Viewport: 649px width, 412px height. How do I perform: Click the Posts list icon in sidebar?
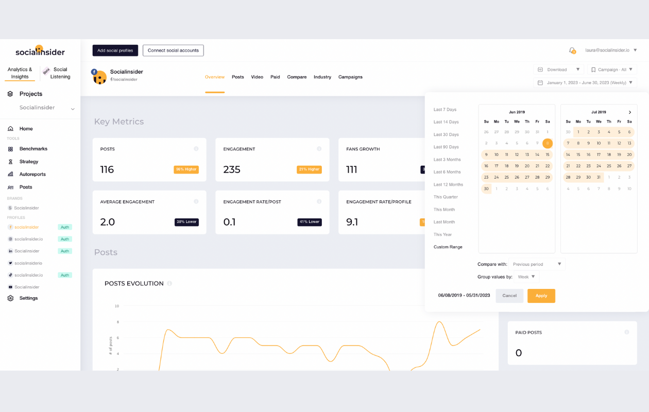tap(10, 187)
